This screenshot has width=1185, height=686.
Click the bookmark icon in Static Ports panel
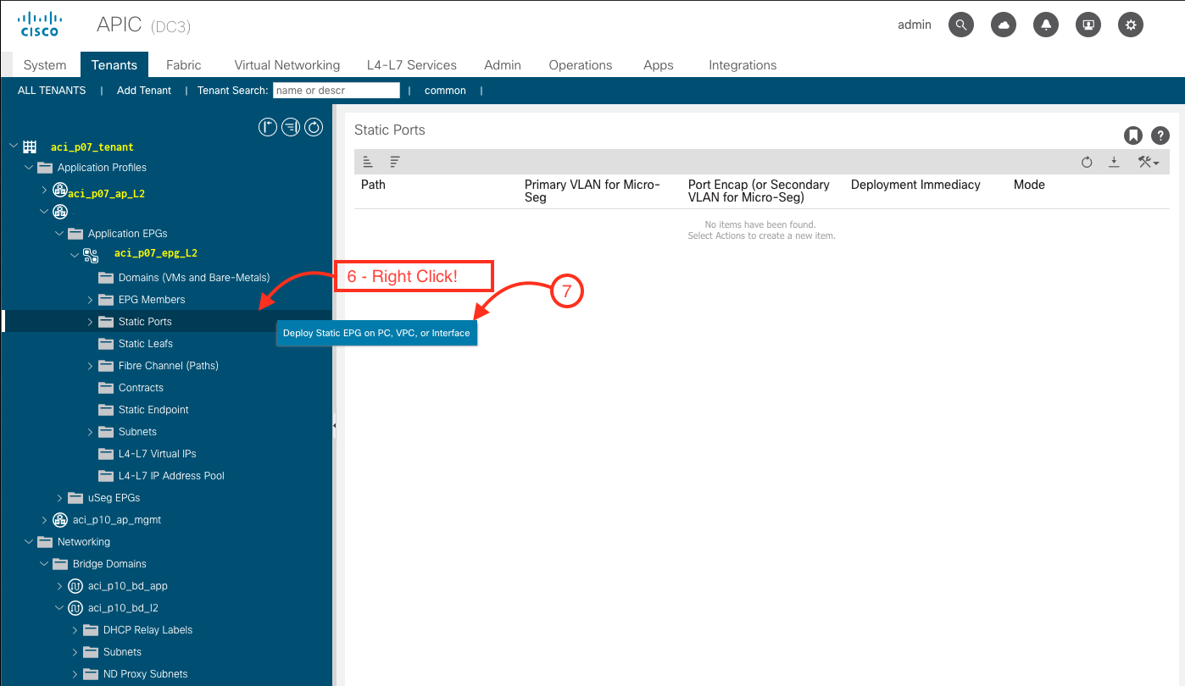tap(1132, 136)
